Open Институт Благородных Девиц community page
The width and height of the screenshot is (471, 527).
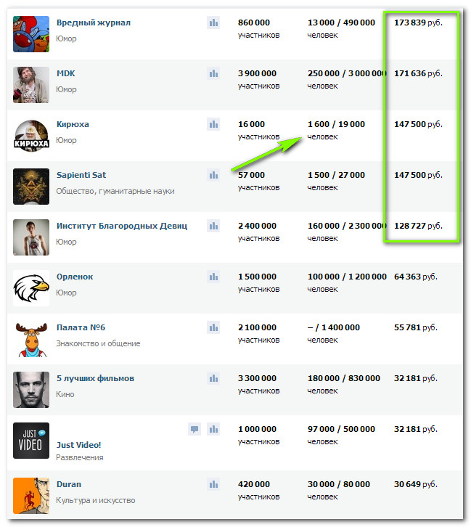click(122, 226)
